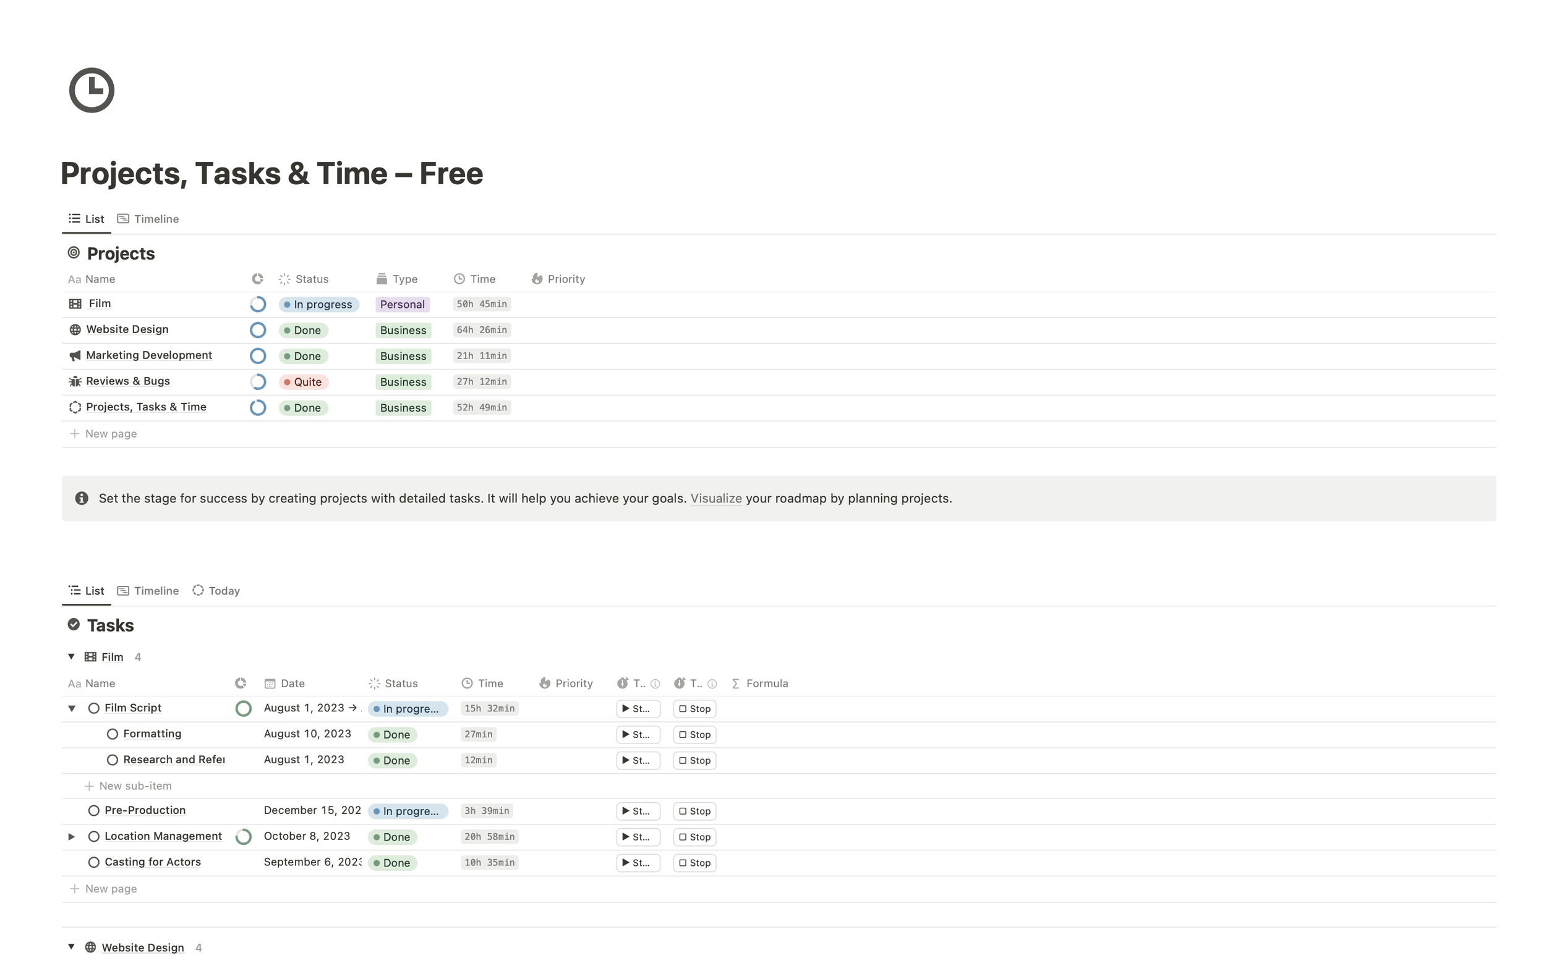This screenshot has width=1546, height=966.
Task: Open the Projects Timeline tab
Action: (148, 219)
